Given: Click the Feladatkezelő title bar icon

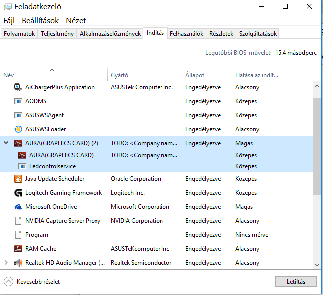Looking at the screenshot, I should coord(8,7).
